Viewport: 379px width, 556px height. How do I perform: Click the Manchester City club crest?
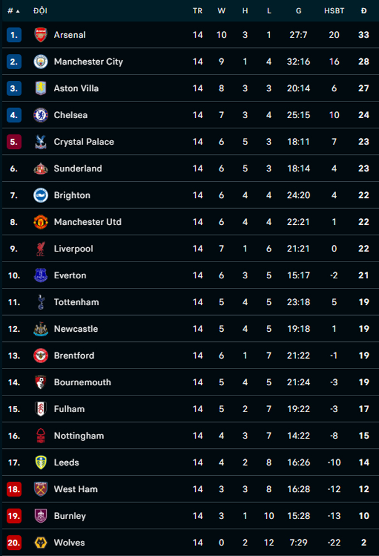[41, 61]
